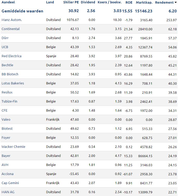The width and height of the screenshot is (178, 196).
Task: Open the Manz Autom. stock link
Action: 12,20
